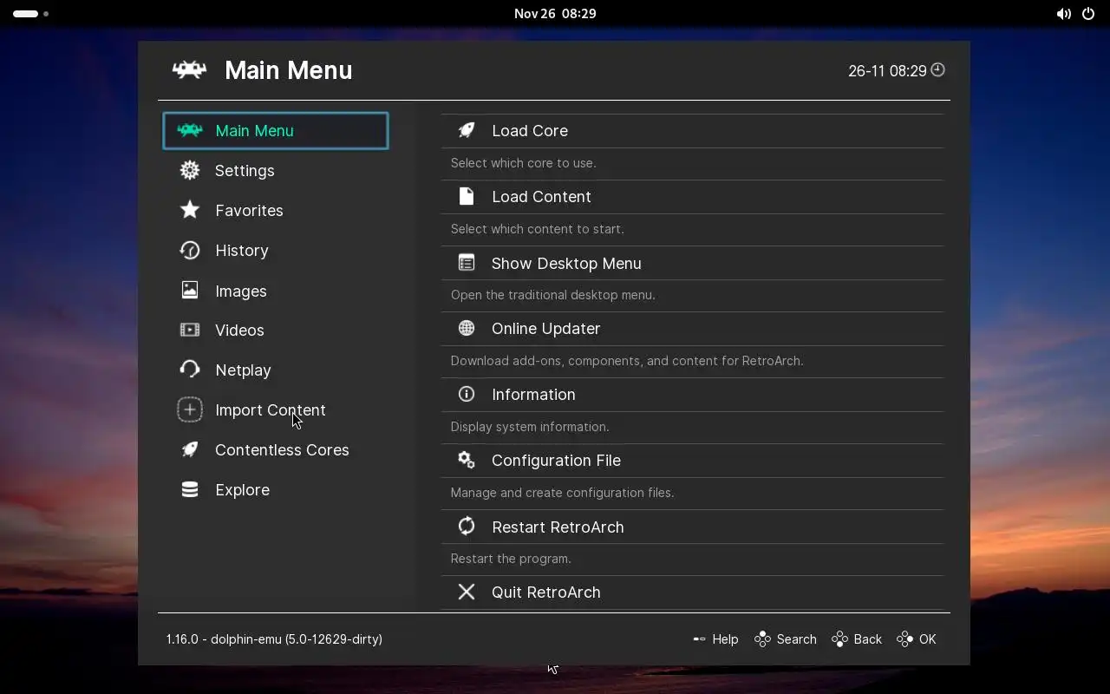Image resolution: width=1110 pixels, height=694 pixels.
Task: Click the Favorites star icon
Action: (x=190, y=210)
